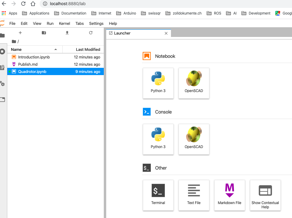This screenshot has width=292, height=218.
Task: Select Publish.md file
Action: (x=28, y=64)
